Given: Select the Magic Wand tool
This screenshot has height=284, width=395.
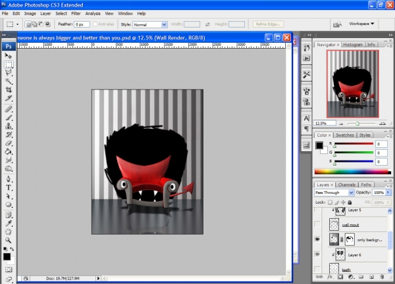Looking at the screenshot, I should 9,82.
